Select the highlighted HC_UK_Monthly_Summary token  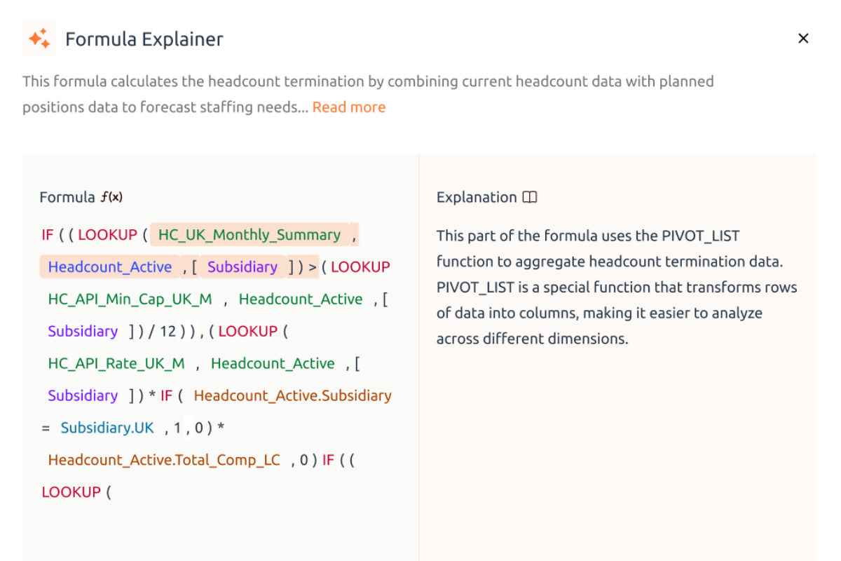point(248,234)
